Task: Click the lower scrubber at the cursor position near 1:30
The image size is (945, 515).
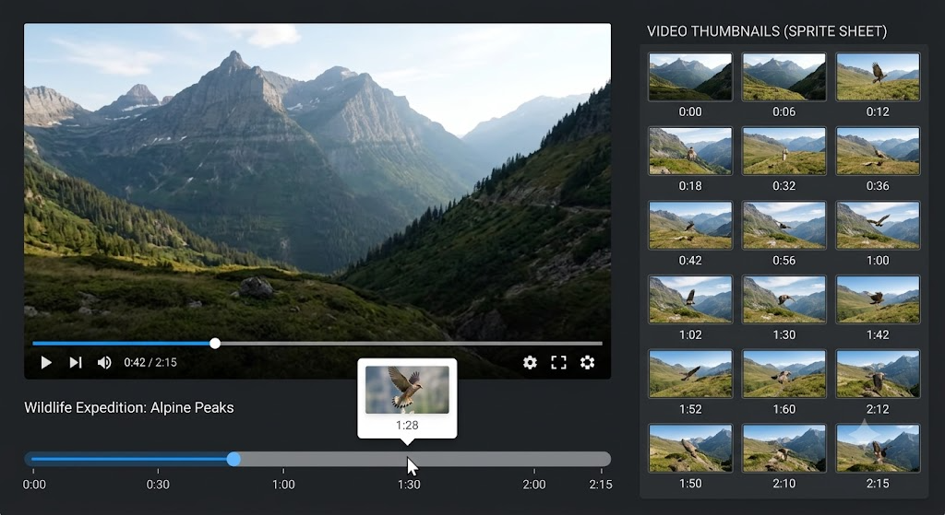Action: [x=409, y=459]
